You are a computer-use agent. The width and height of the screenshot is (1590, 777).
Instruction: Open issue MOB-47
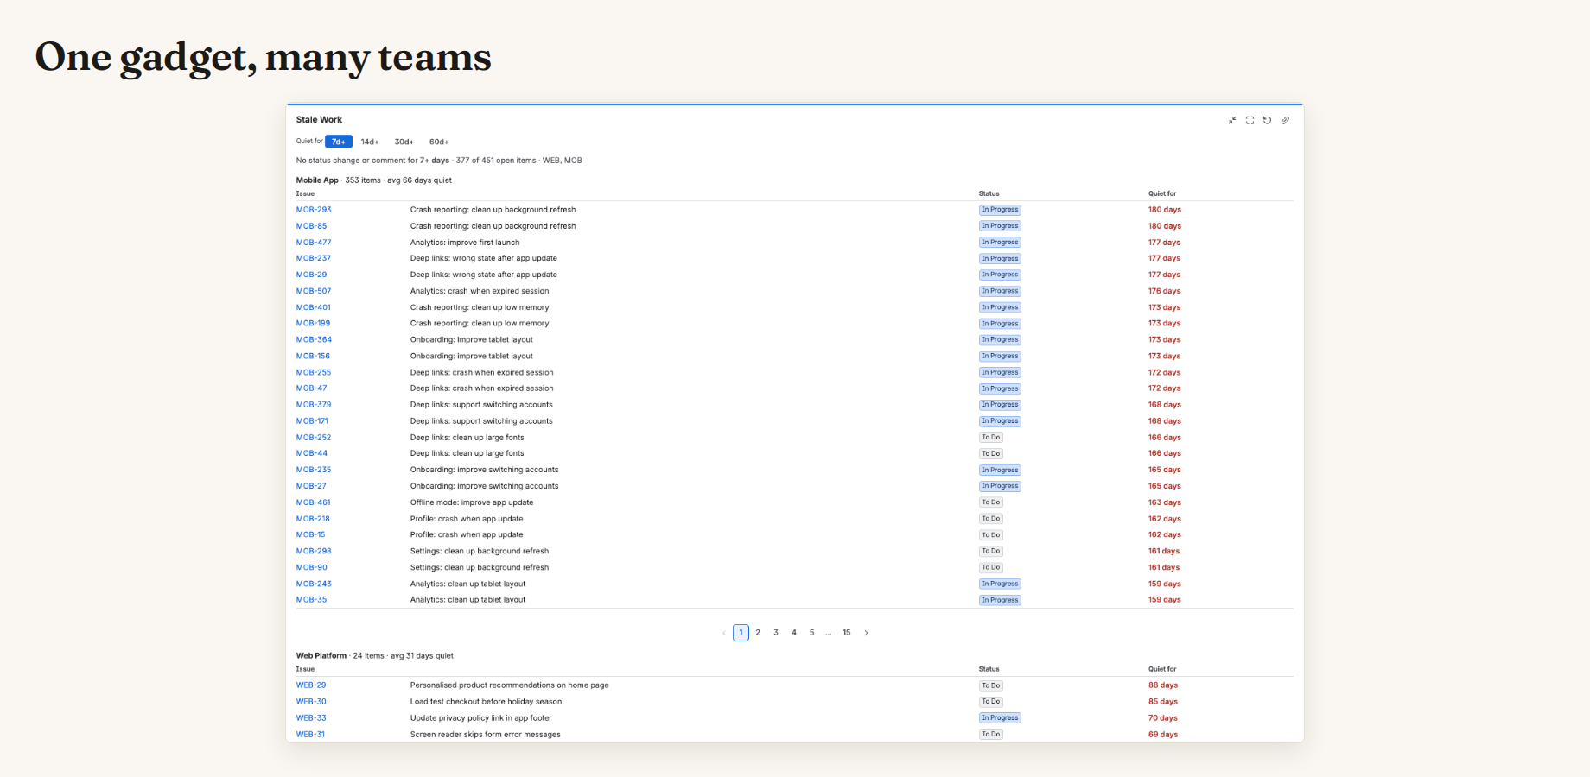point(311,388)
